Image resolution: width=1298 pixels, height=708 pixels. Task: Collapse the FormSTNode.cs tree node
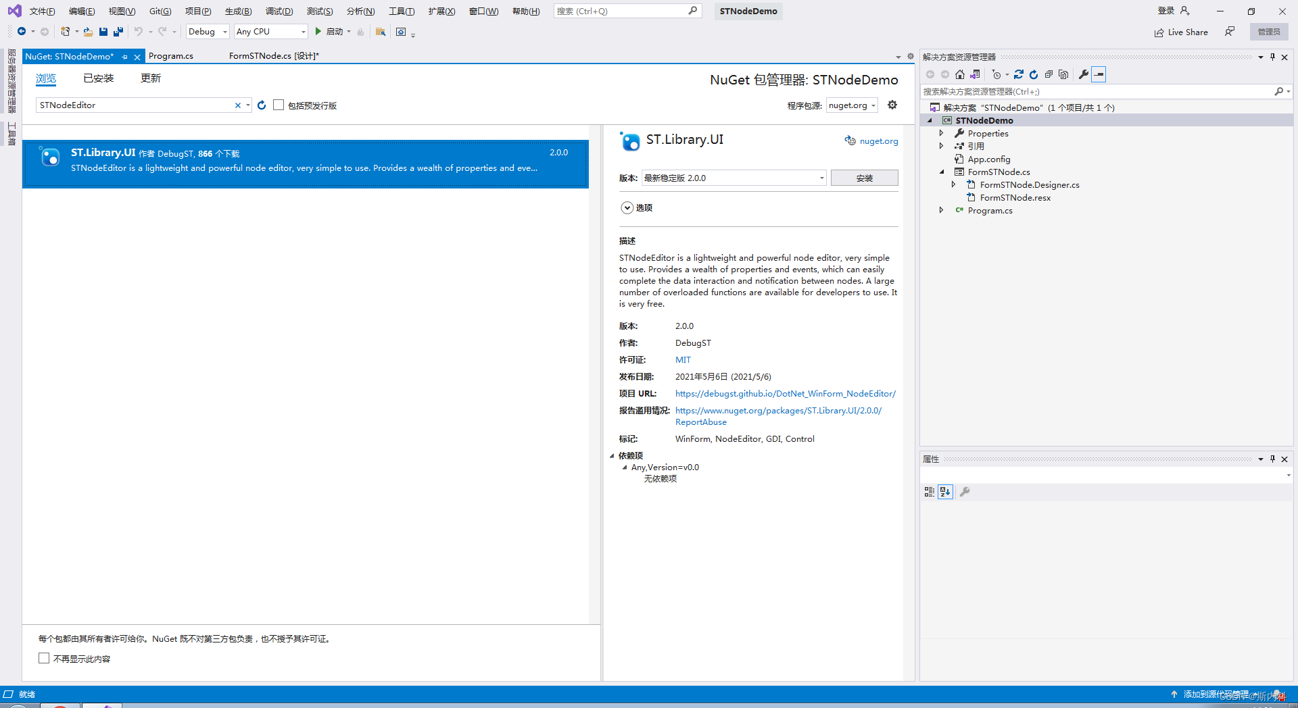point(941,172)
